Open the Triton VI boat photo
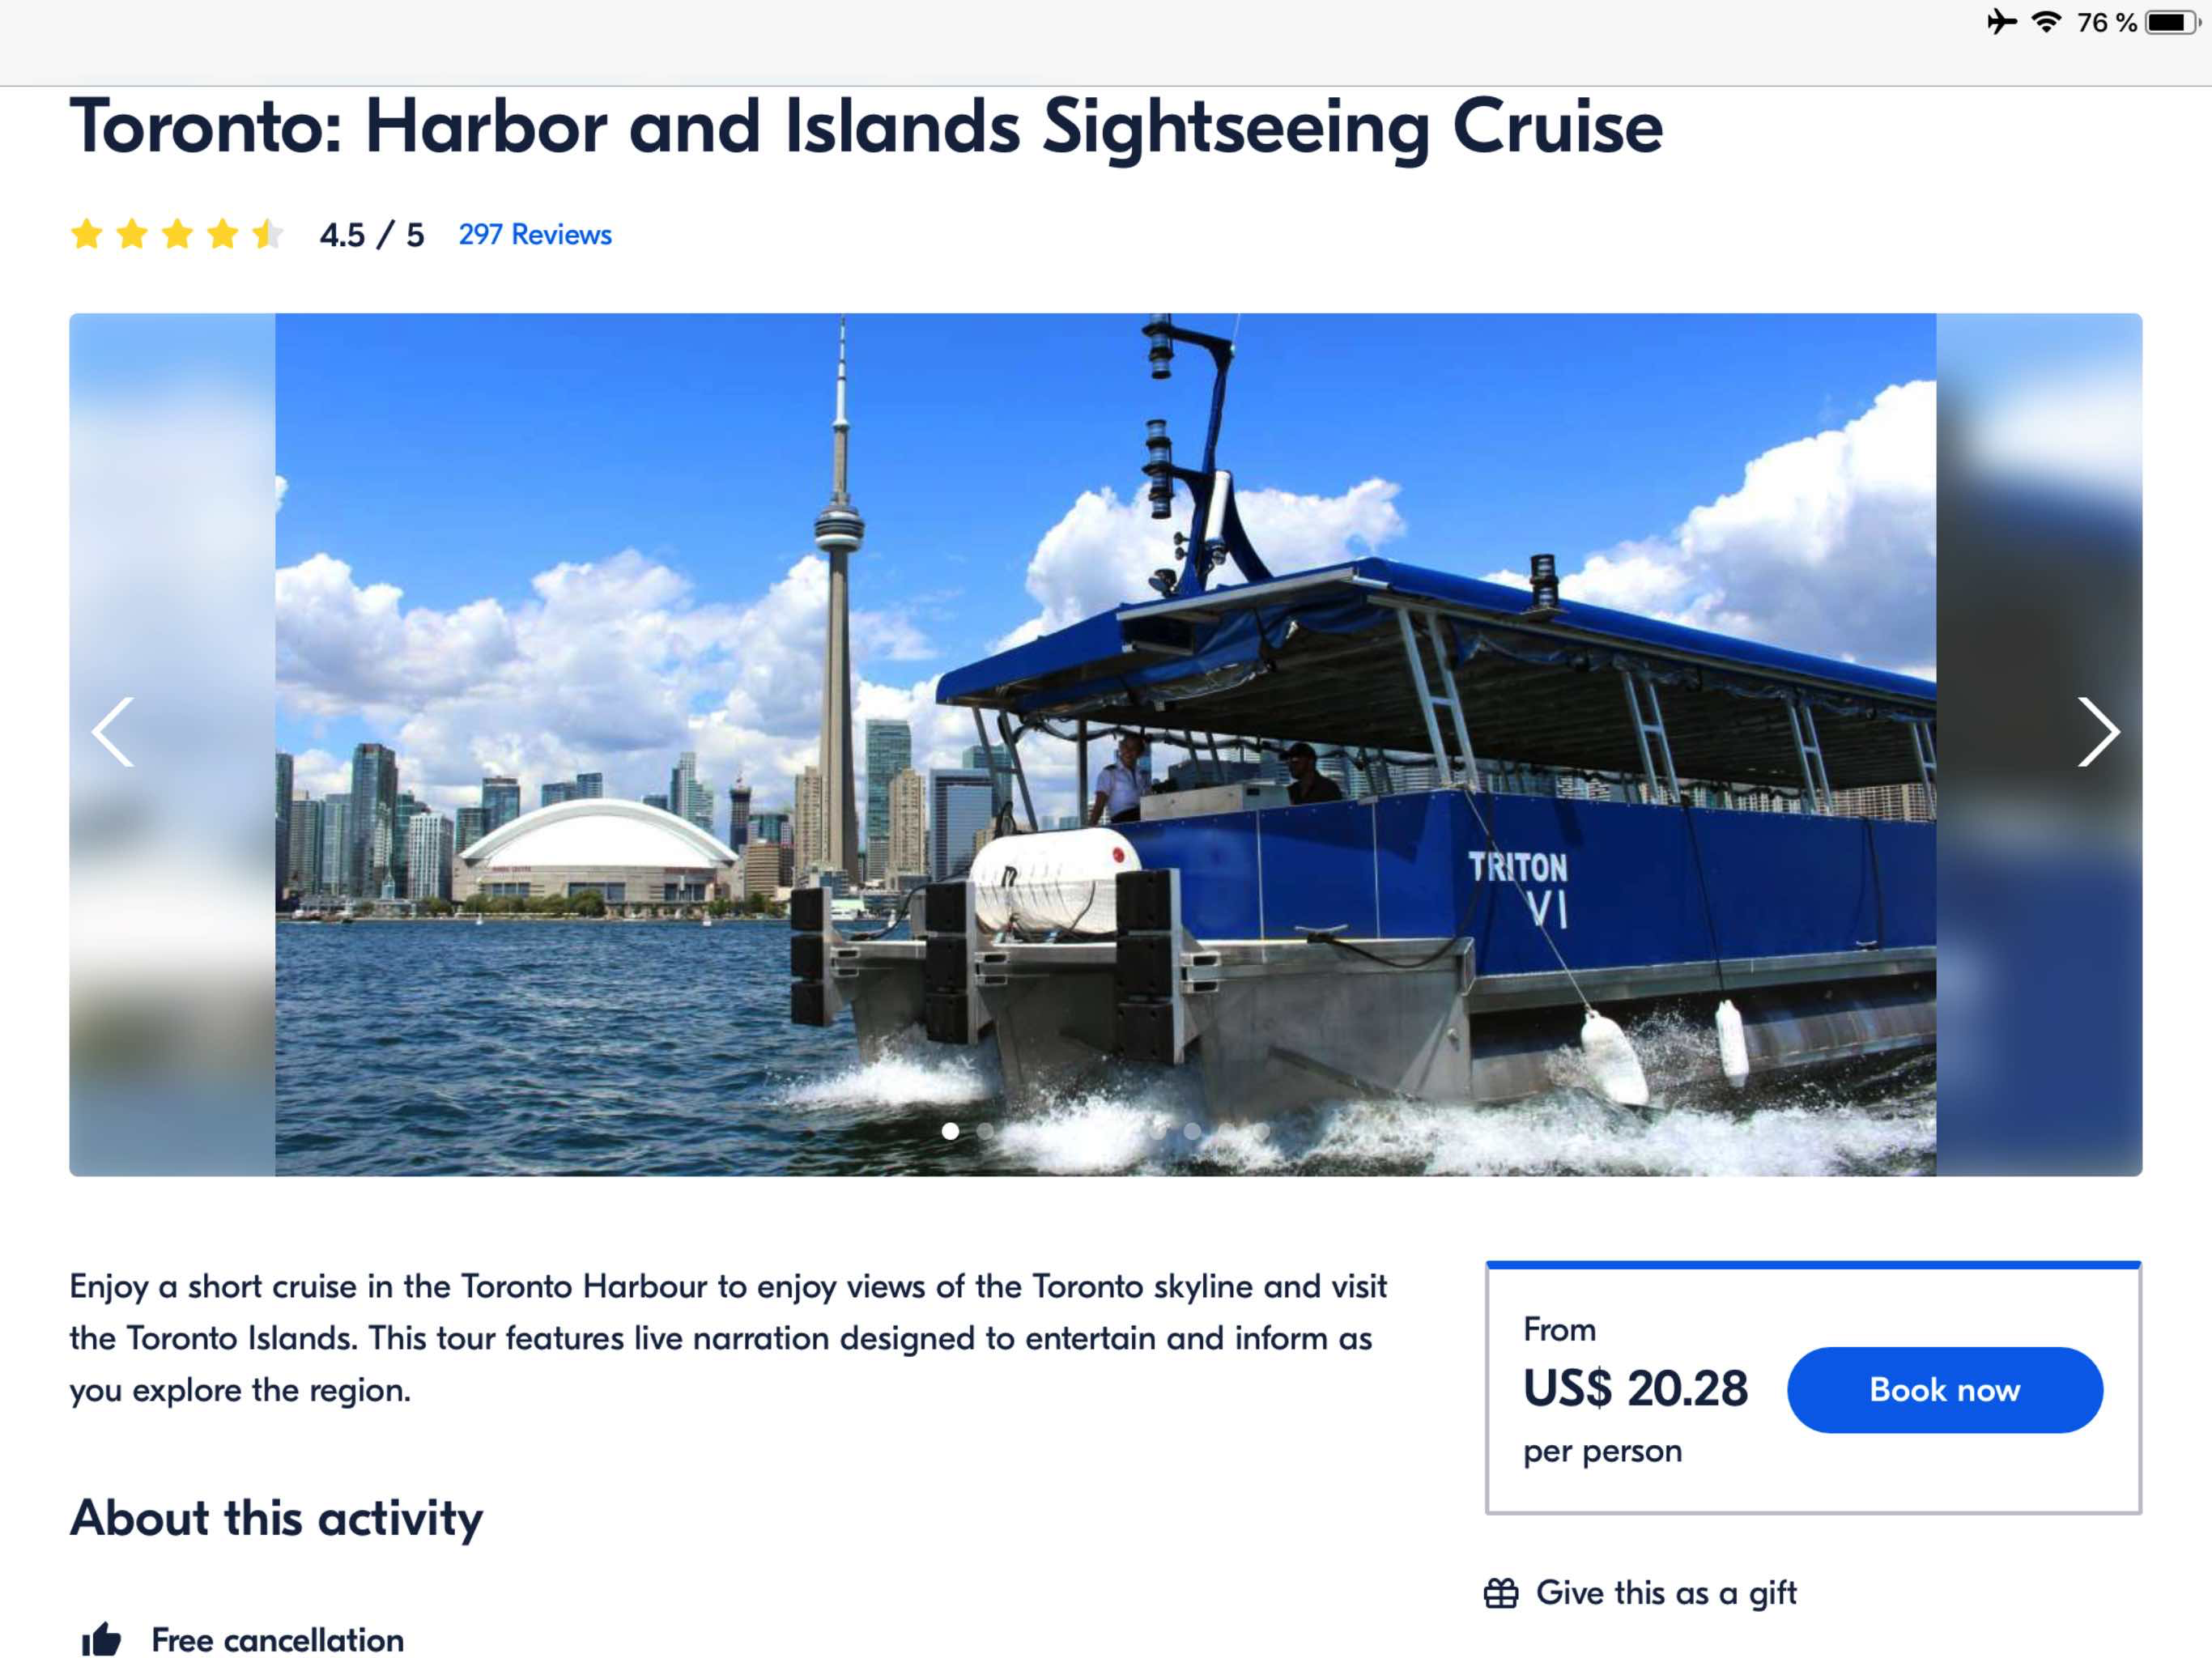Screen dimensions: 2212x1658 pyautogui.click(x=1105, y=744)
